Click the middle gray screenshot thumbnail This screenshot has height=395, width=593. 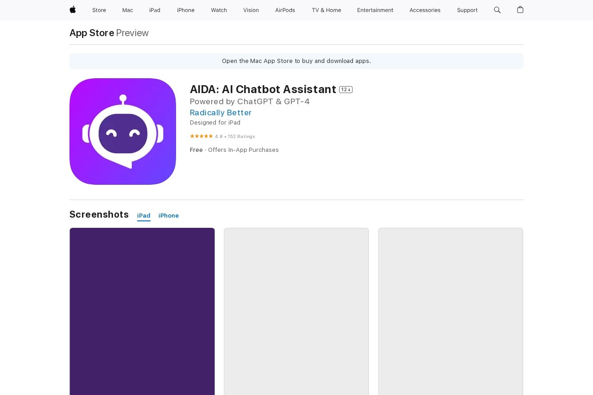coord(296,311)
